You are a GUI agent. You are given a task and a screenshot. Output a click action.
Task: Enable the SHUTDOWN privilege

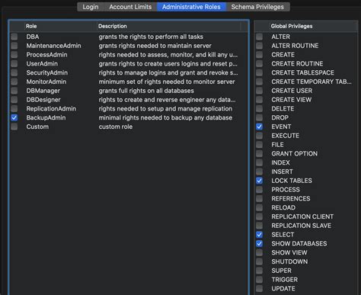(x=259, y=261)
